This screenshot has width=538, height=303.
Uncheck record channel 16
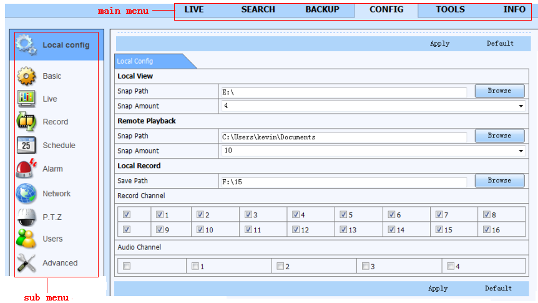click(487, 229)
